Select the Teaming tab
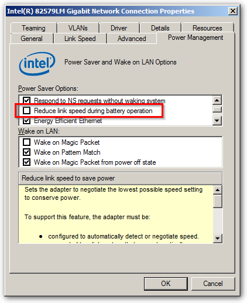This screenshot has width=247, height=303. [33, 28]
